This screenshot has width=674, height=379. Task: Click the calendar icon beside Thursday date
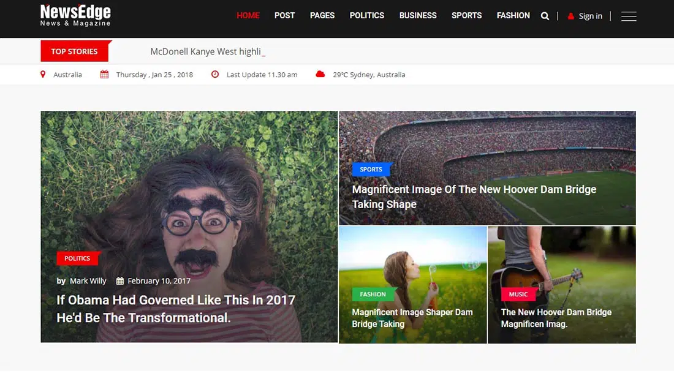click(104, 75)
